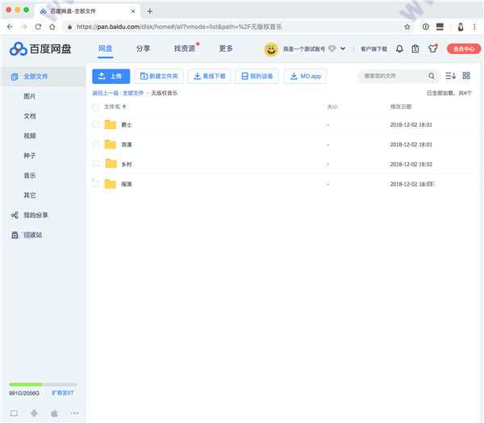The image size is (484, 423).
Task: Click the Android client icon
Action: click(x=34, y=413)
